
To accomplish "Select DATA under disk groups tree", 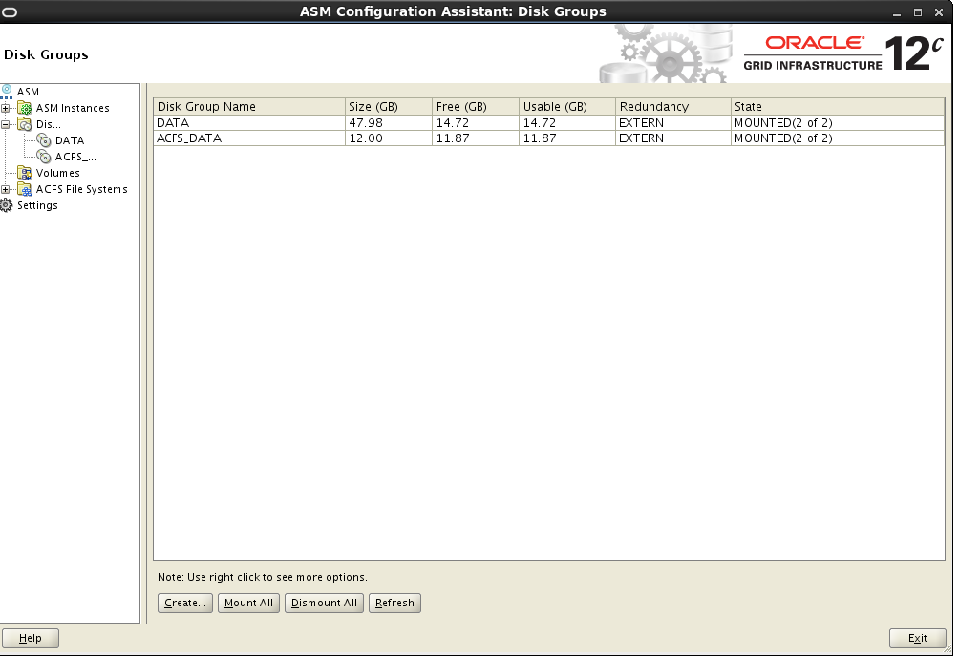I will pos(70,140).
